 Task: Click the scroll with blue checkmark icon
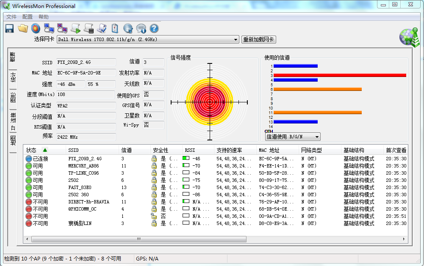(x=102, y=28)
